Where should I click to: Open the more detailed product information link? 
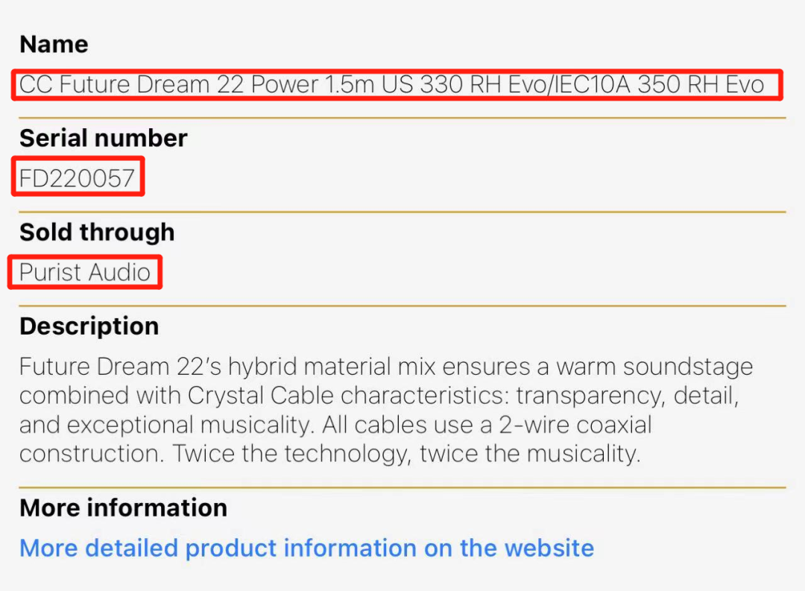point(306,548)
